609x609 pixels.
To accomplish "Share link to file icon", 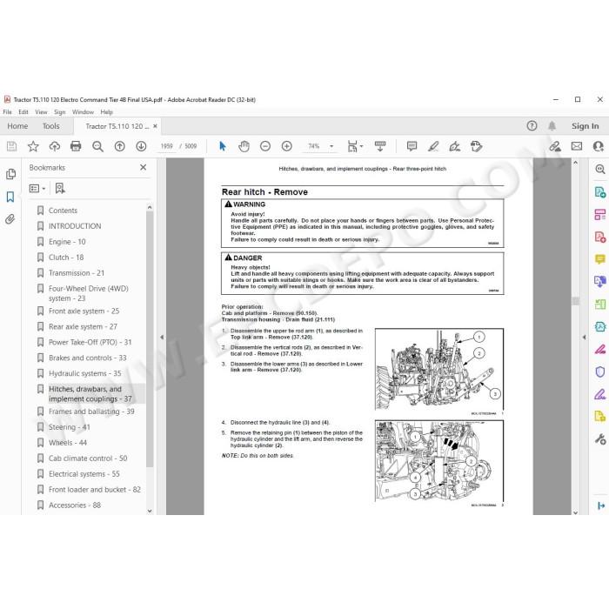I will pyautogui.click(x=555, y=146).
